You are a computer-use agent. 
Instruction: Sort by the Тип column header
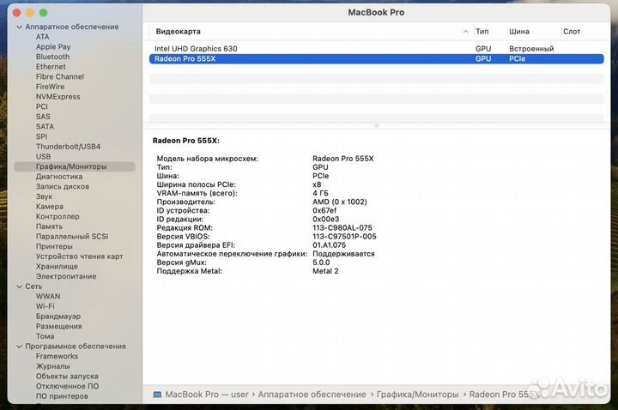[482, 32]
